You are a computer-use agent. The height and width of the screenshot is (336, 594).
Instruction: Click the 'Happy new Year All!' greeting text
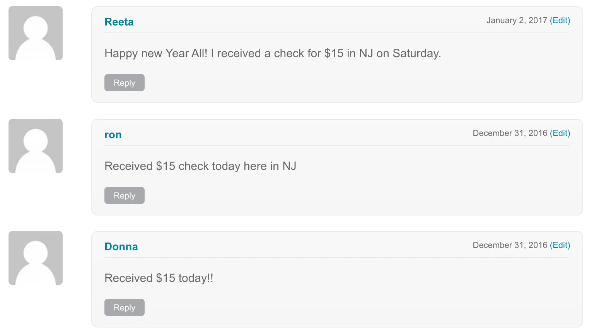point(156,53)
